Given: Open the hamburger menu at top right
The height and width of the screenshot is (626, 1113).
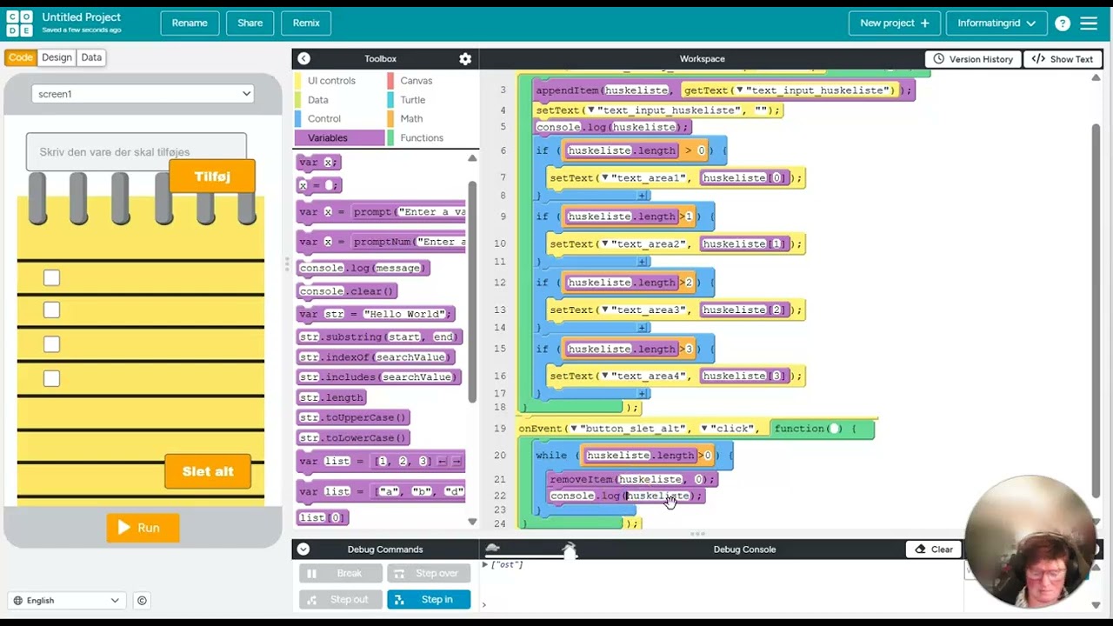Looking at the screenshot, I should 1089,23.
